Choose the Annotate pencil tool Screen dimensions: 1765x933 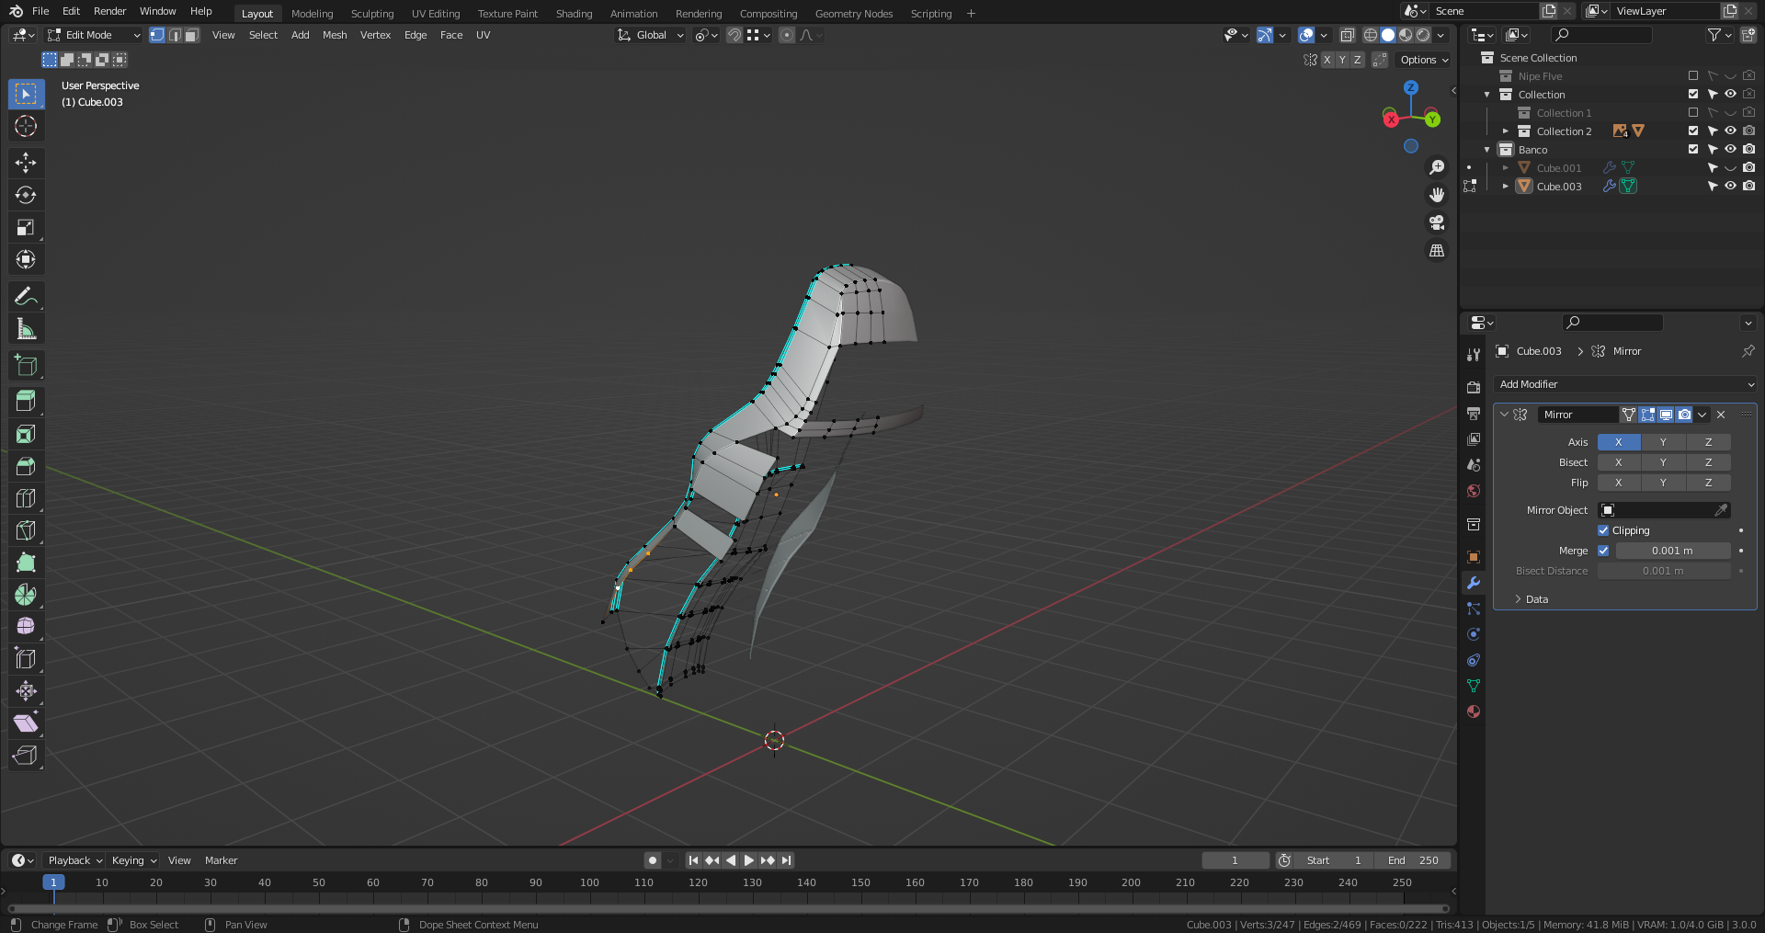point(26,296)
